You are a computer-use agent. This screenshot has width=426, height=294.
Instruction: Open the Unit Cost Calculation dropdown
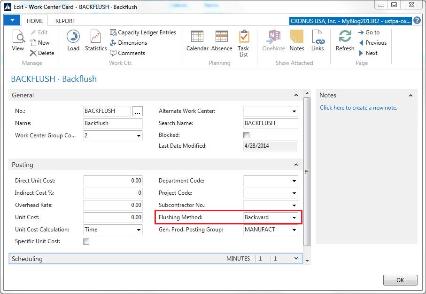coord(139,230)
